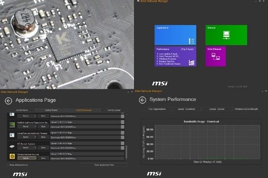
Task: Click the 80.00 axis value on chart
Action: click(x=150, y=129)
